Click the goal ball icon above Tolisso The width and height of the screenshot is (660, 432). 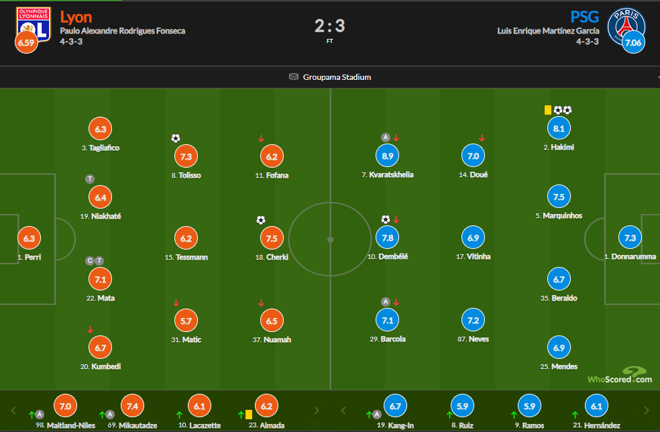pos(176,138)
